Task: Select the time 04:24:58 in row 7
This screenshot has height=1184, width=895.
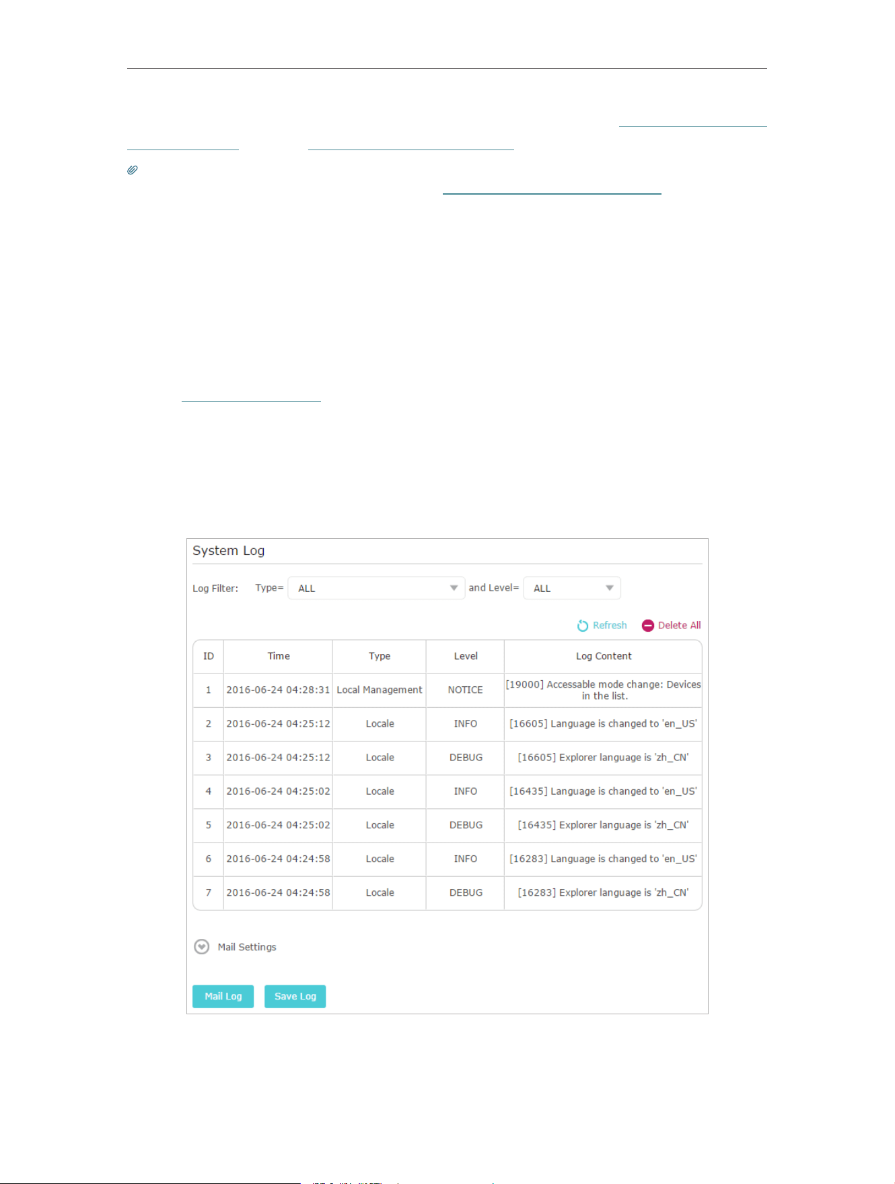Action: click(x=278, y=892)
